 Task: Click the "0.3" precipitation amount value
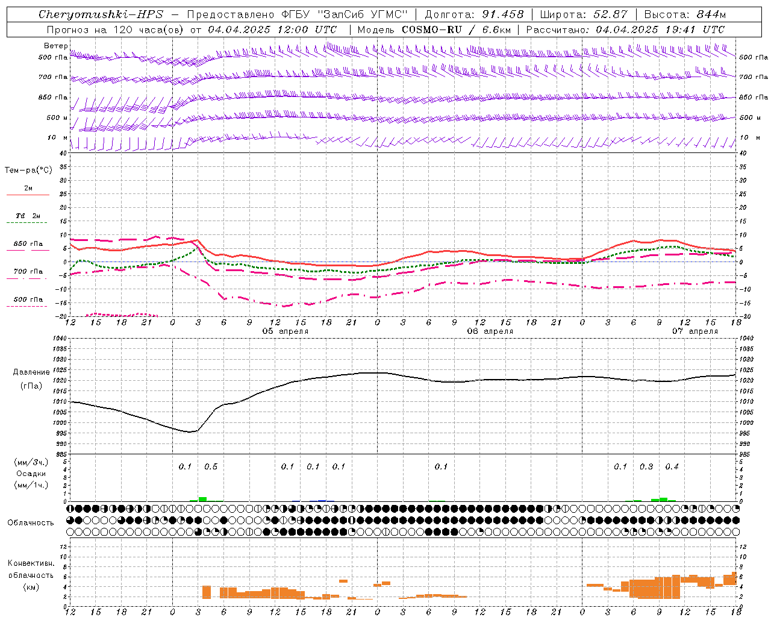[x=646, y=467]
